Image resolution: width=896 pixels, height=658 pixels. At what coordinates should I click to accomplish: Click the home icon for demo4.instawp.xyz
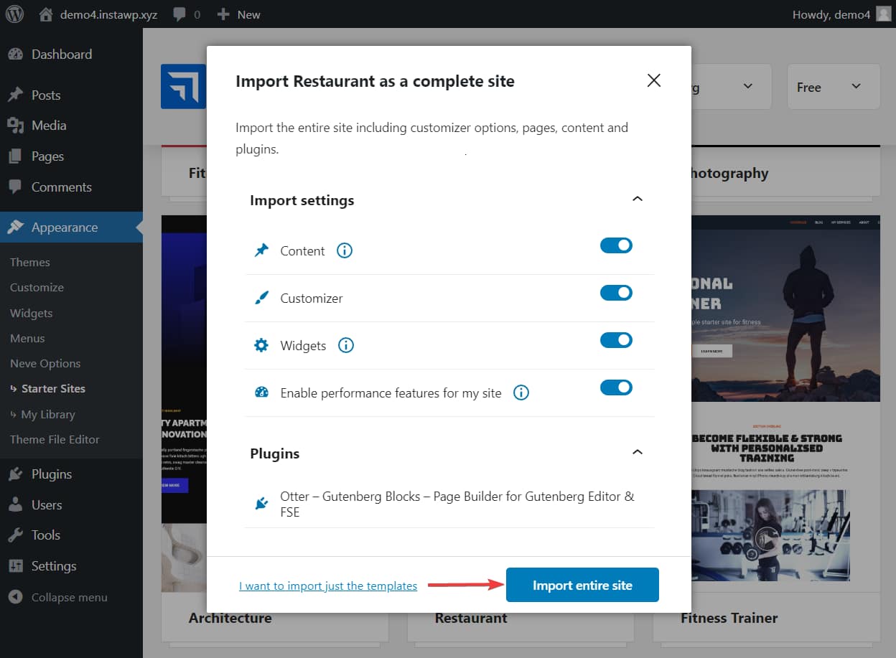(x=46, y=14)
